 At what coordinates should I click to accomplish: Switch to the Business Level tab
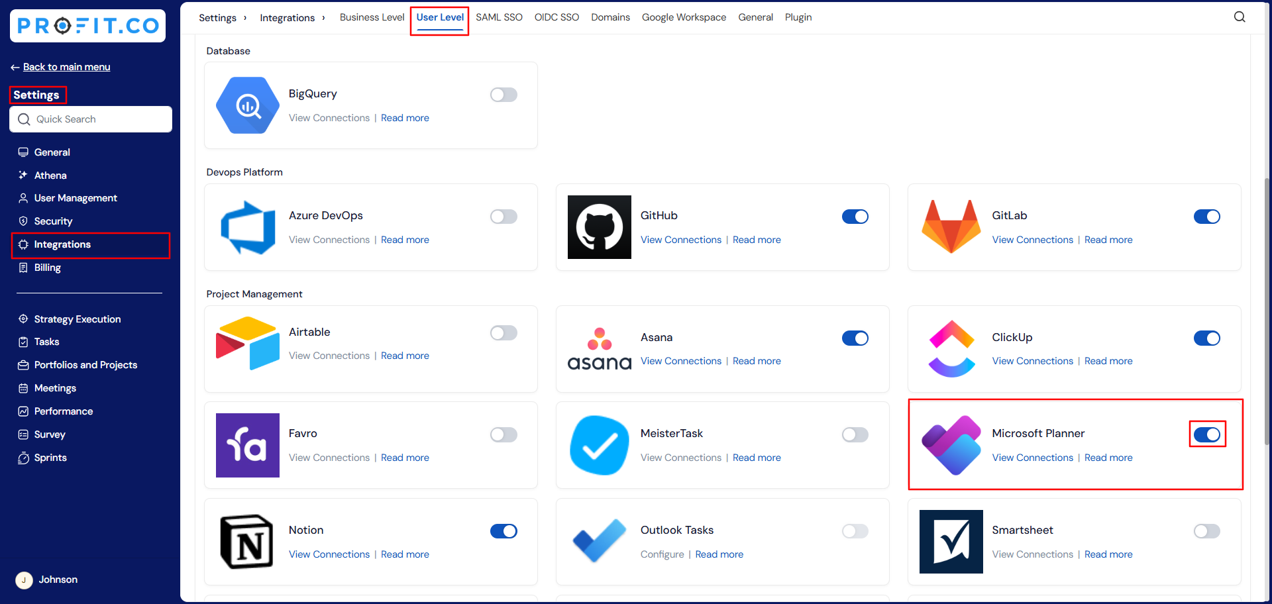pos(372,17)
